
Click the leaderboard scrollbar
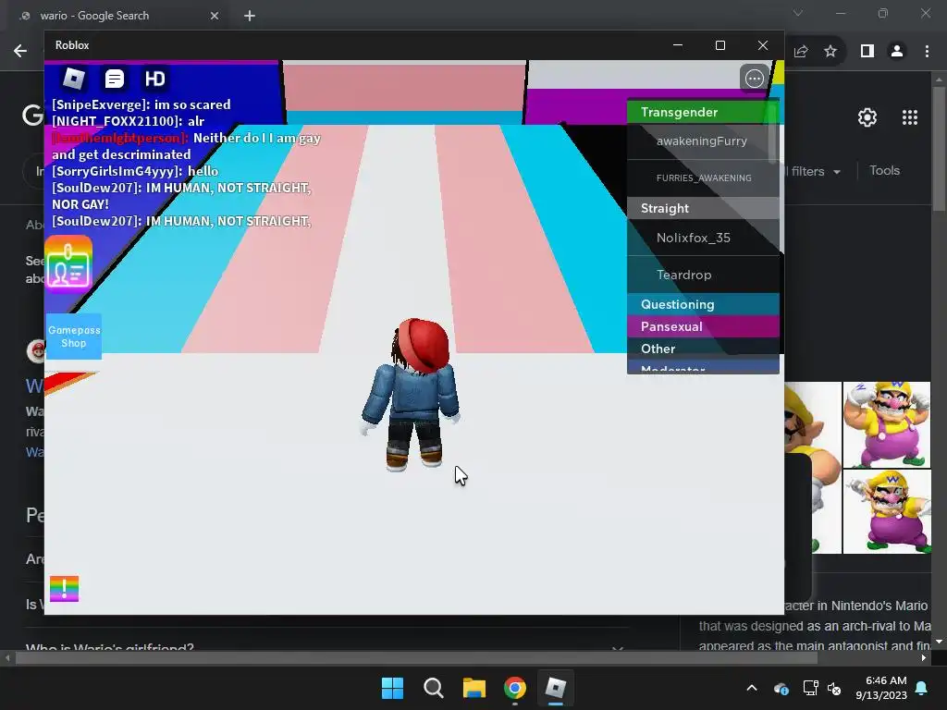pos(772,133)
